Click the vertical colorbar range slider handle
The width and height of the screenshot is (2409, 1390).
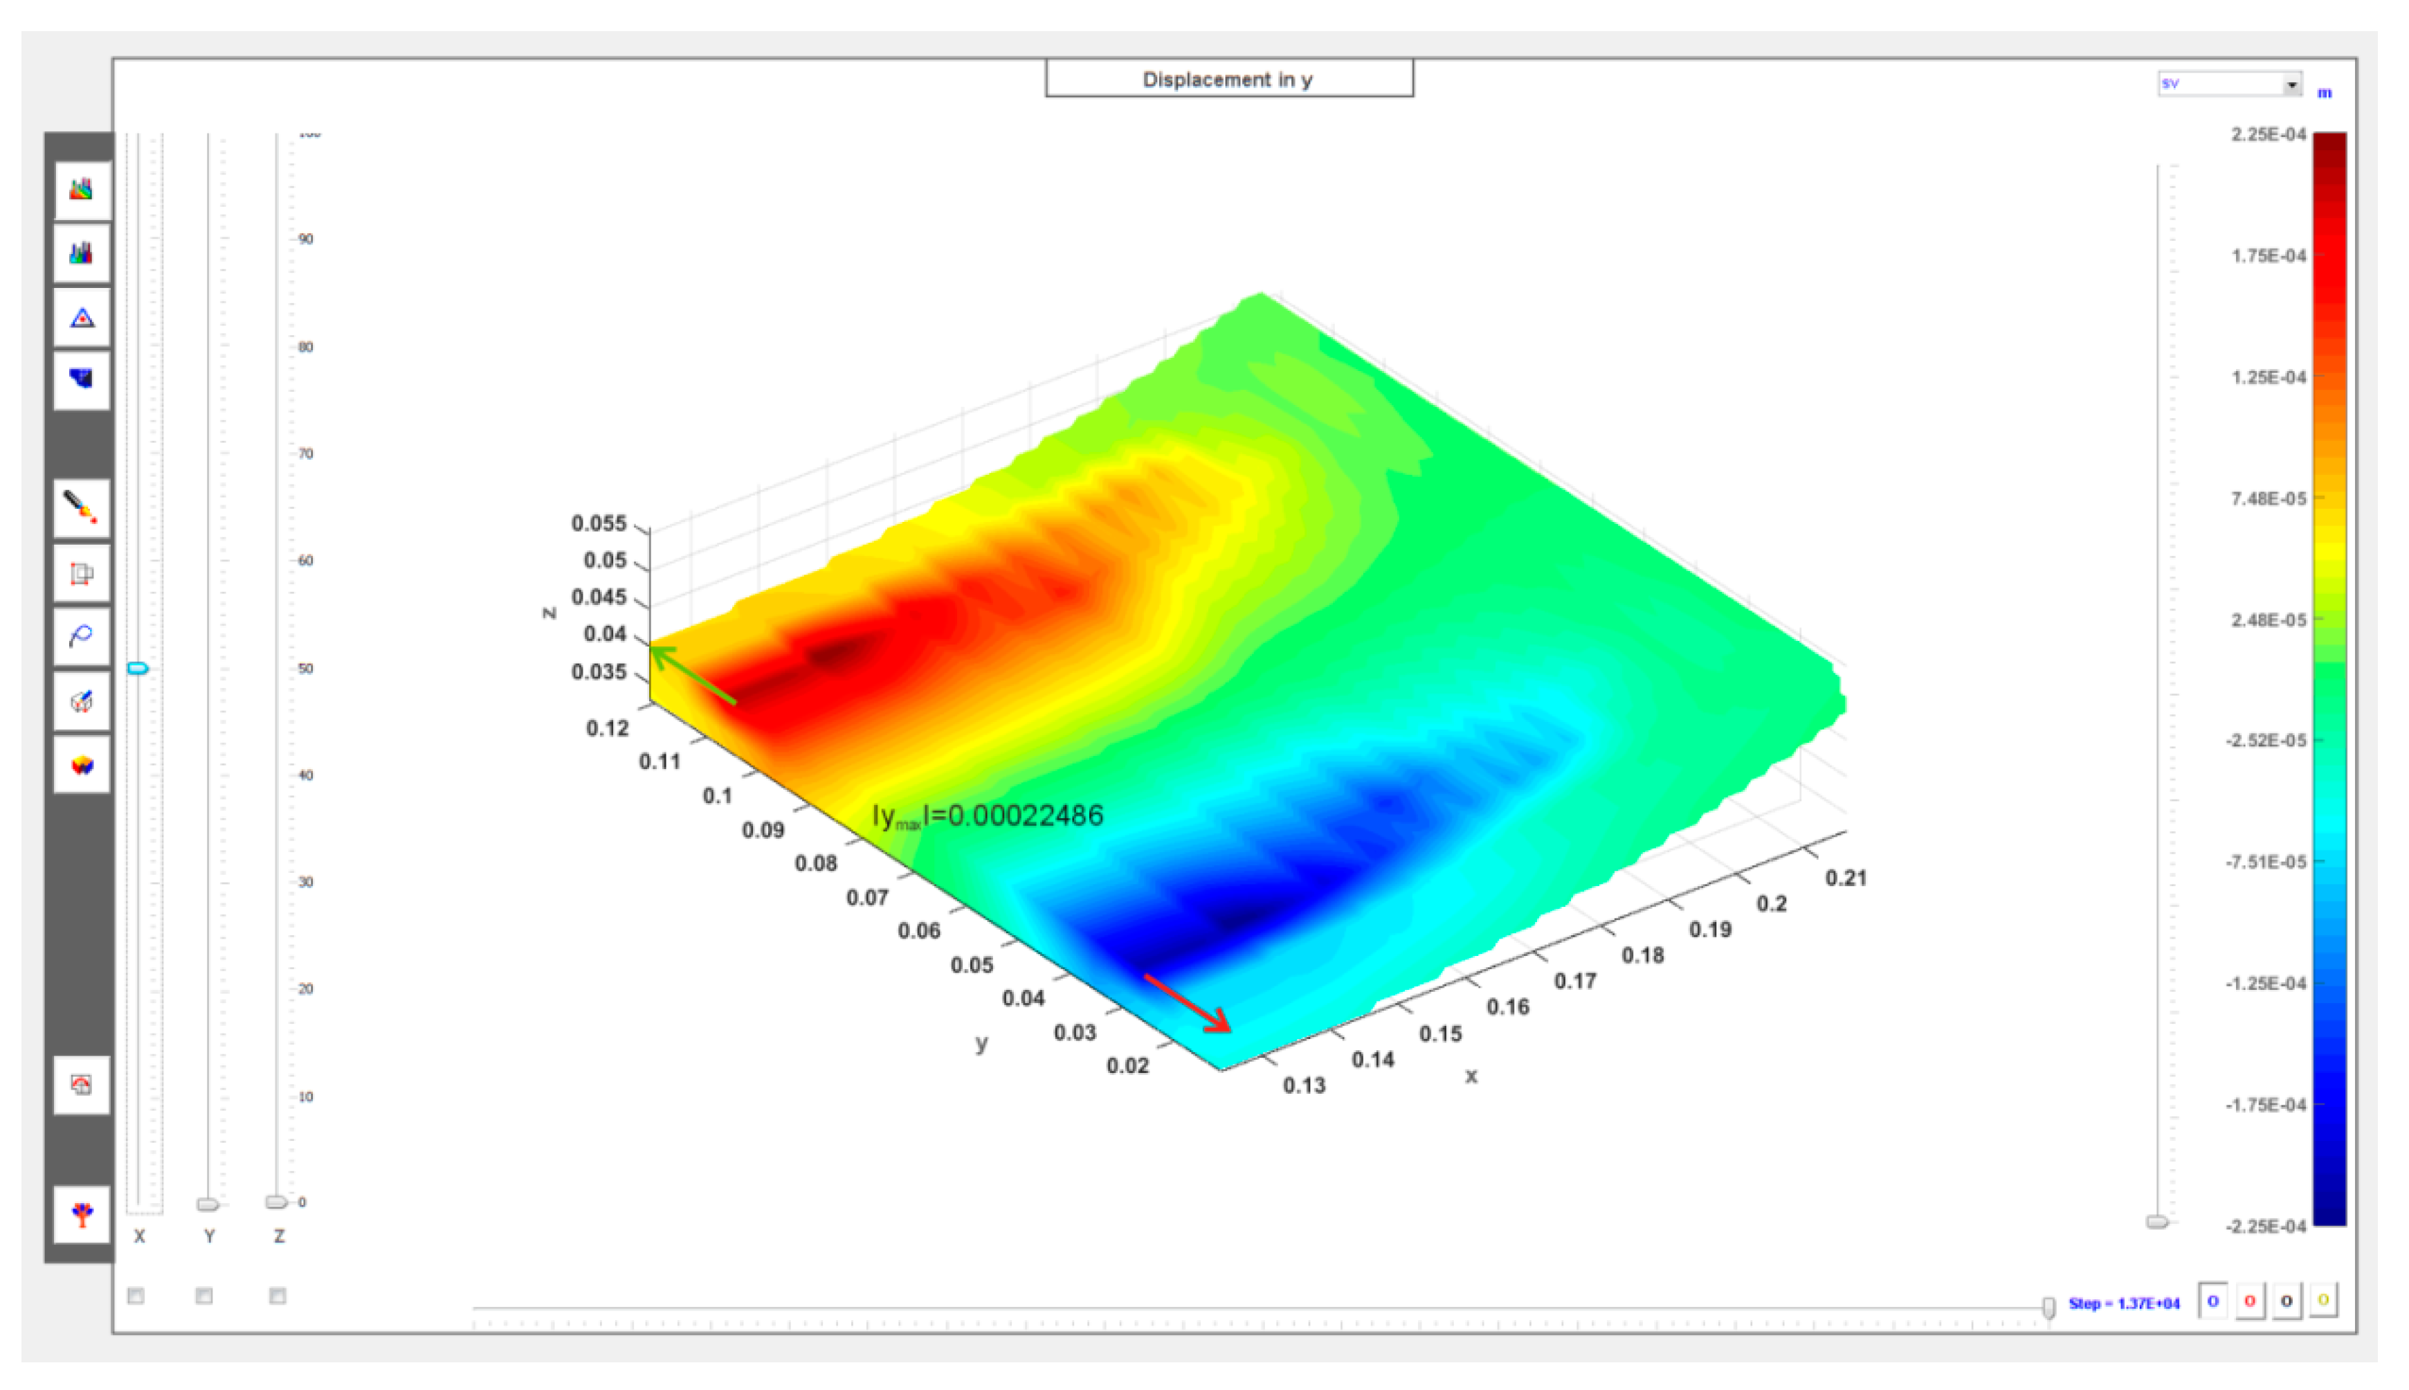pyautogui.click(x=2157, y=1222)
